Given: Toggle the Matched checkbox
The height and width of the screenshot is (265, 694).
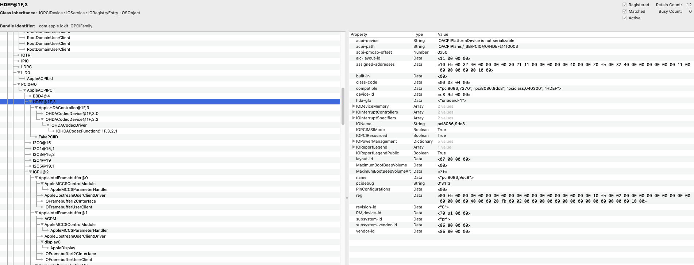Looking at the screenshot, I should point(624,11).
